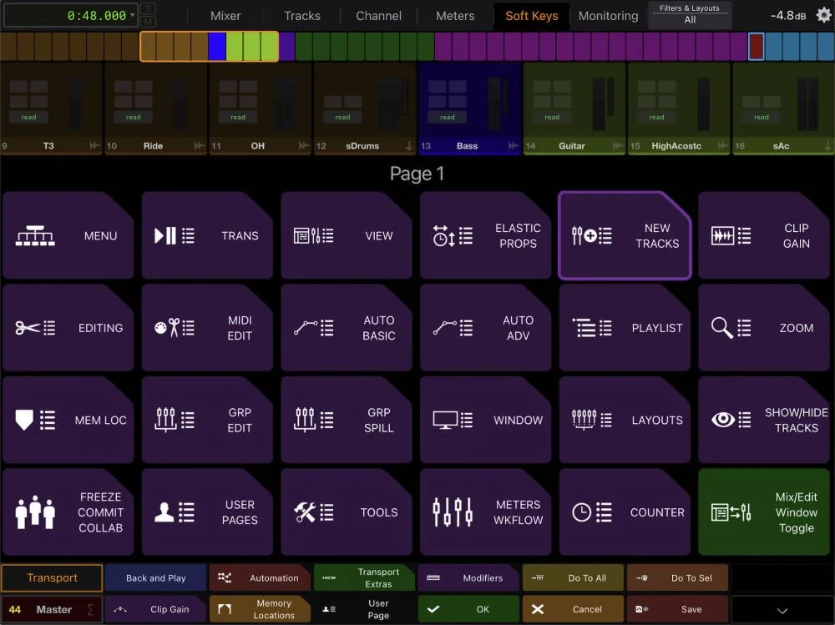The height and width of the screenshot is (625, 835).
Task: Tap the Mix/Edit Window Toggle key
Action: point(764,512)
